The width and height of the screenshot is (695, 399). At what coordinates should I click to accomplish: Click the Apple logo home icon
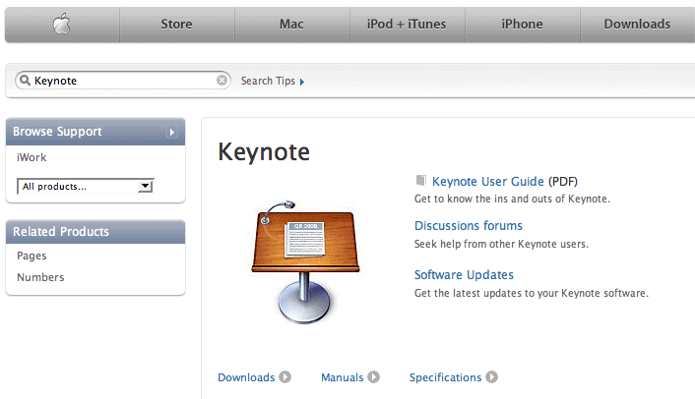(x=62, y=24)
